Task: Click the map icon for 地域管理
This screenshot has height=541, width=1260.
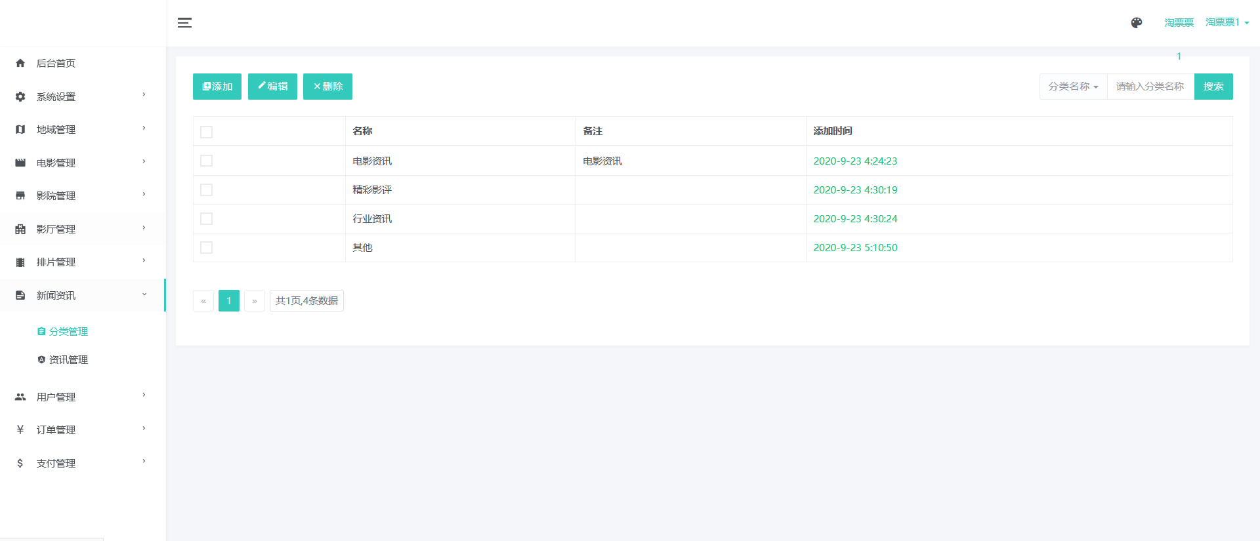Action: click(20, 130)
